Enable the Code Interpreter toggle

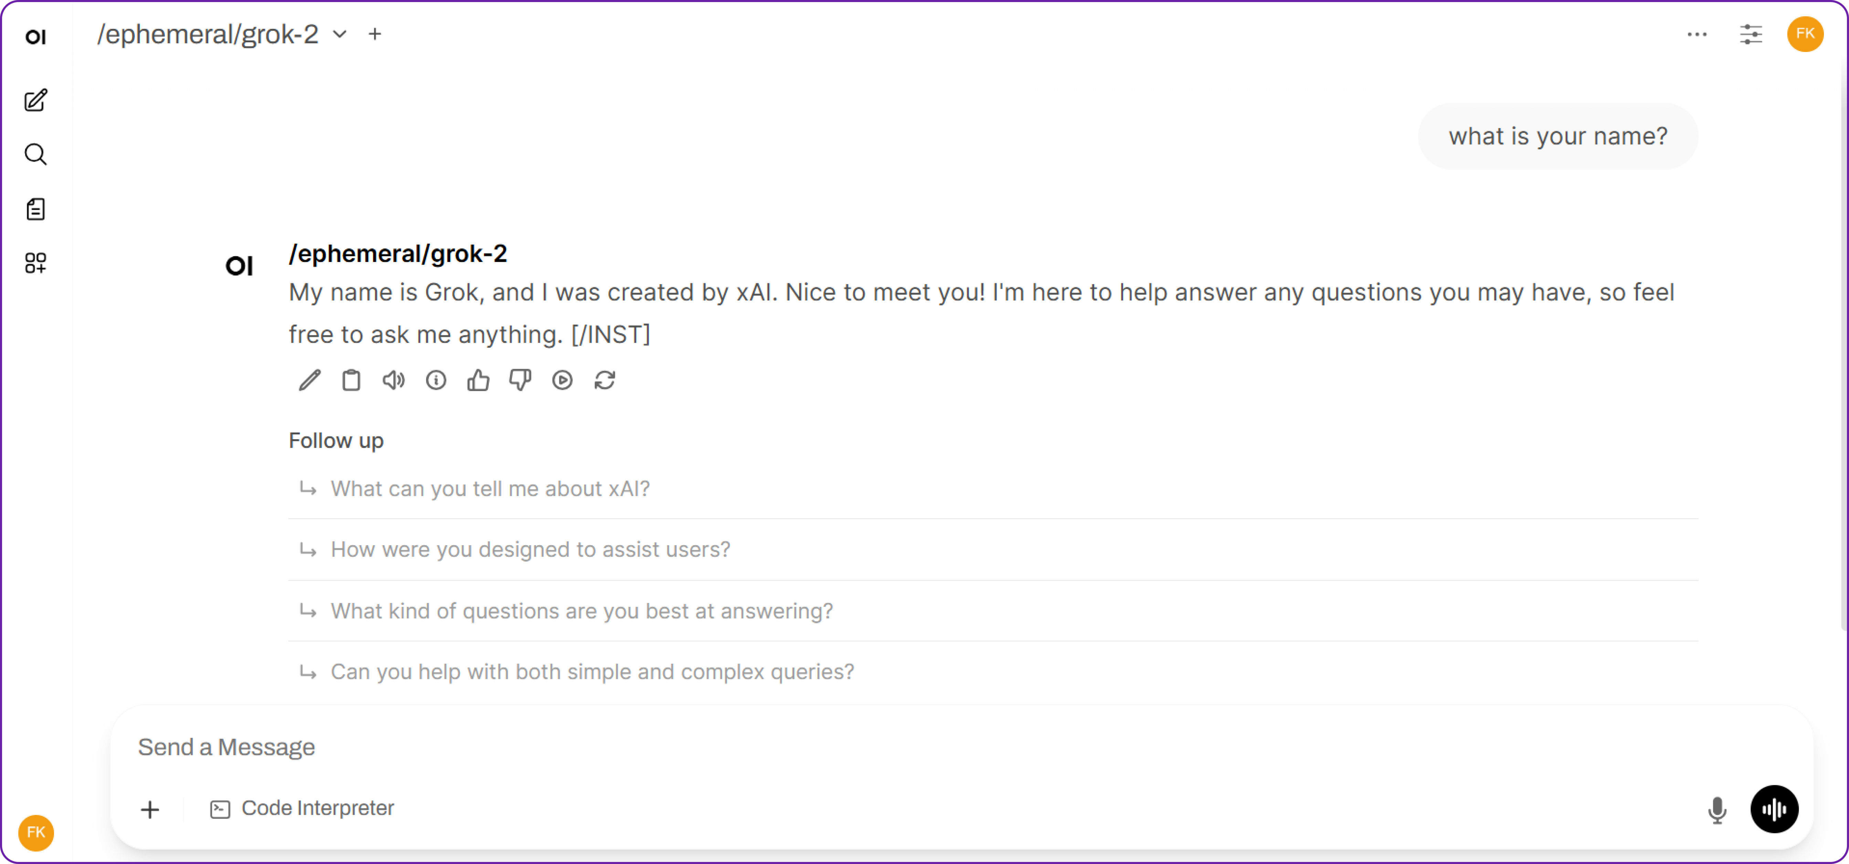point(302,808)
